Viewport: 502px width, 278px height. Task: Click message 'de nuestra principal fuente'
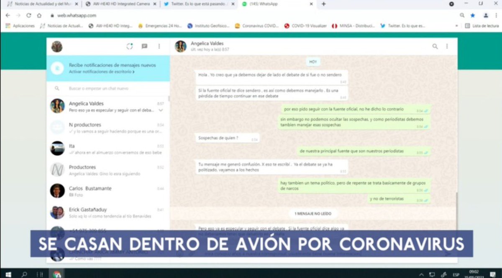point(364,151)
